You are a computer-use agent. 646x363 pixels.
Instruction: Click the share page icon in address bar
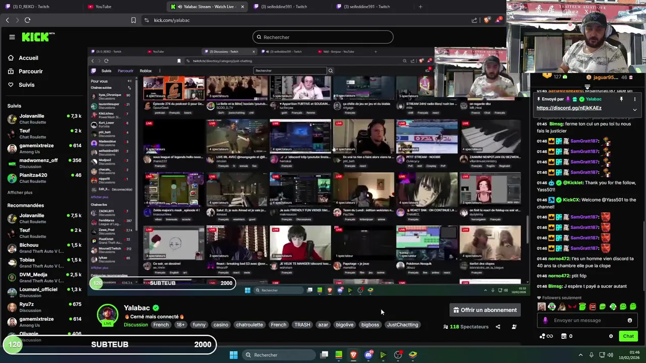tap(474, 20)
